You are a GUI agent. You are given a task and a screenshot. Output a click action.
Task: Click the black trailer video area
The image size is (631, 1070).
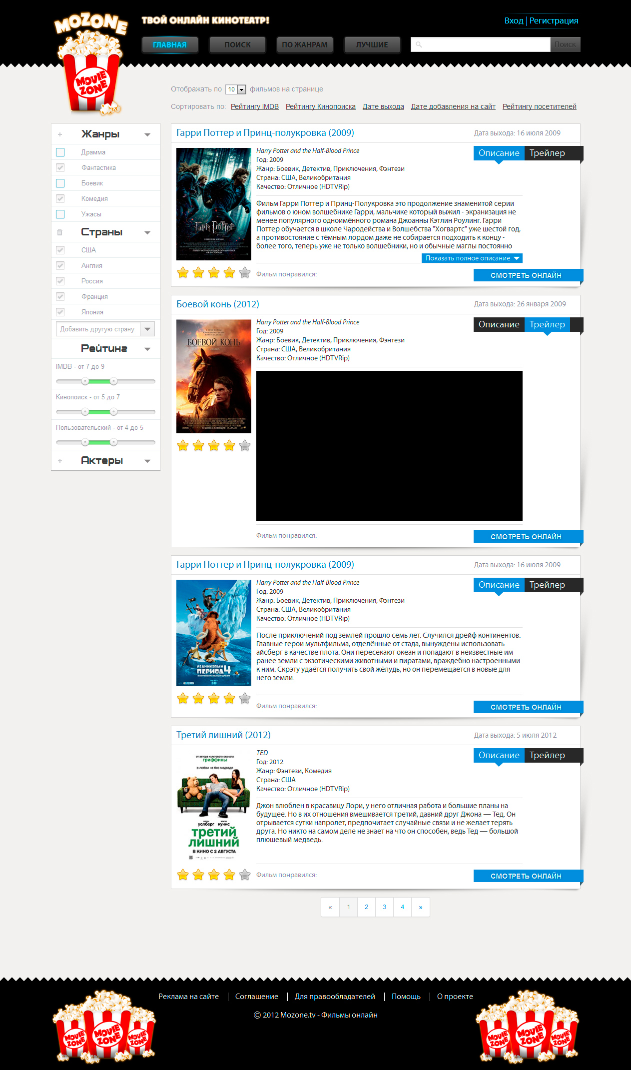tap(389, 446)
